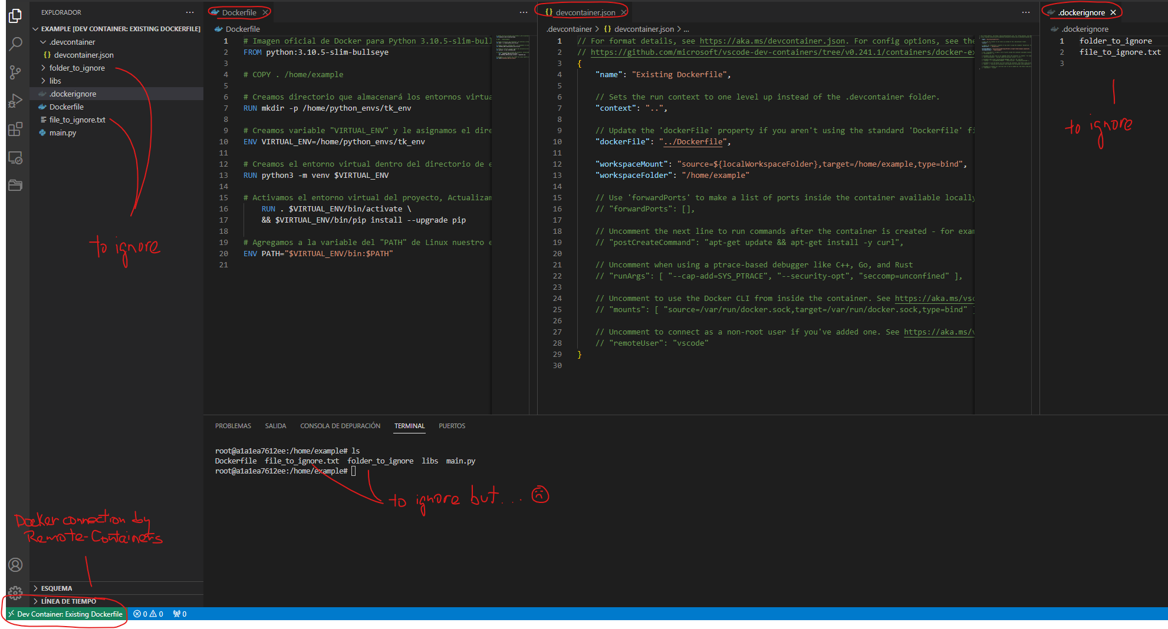This screenshot has height=629, width=1168.
Task: Open the PUERTOS panel tab
Action: pyautogui.click(x=452, y=426)
